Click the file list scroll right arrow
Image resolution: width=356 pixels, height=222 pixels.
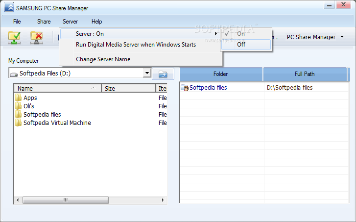click(x=163, y=200)
